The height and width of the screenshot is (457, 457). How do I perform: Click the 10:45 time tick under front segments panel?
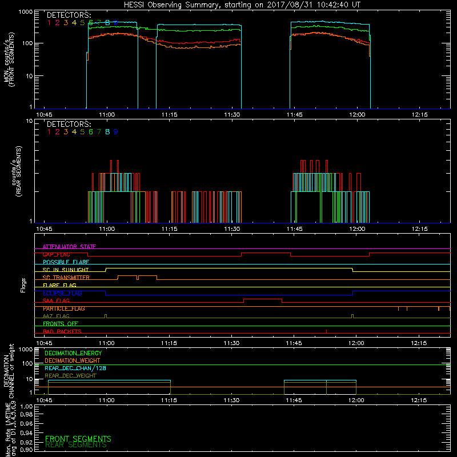45,115
